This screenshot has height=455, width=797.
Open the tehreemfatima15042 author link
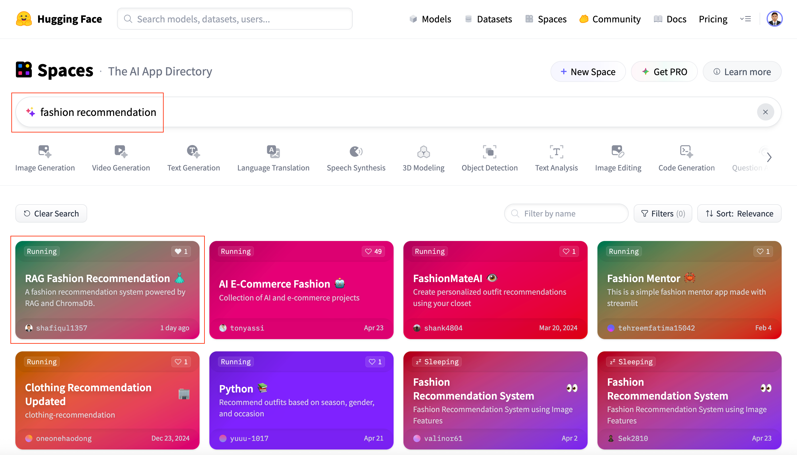click(651, 328)
